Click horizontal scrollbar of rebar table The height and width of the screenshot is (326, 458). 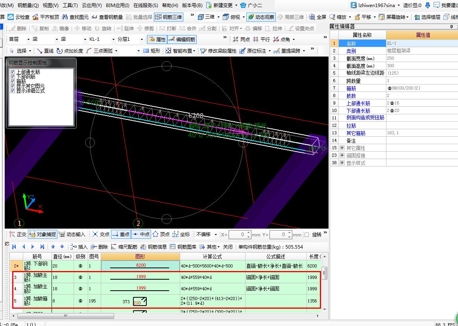coord(65,316)
